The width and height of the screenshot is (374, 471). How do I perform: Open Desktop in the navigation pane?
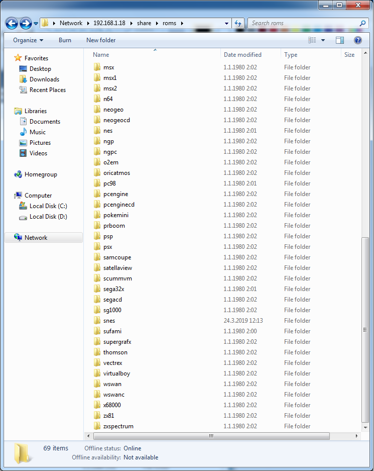pos(40,69)
